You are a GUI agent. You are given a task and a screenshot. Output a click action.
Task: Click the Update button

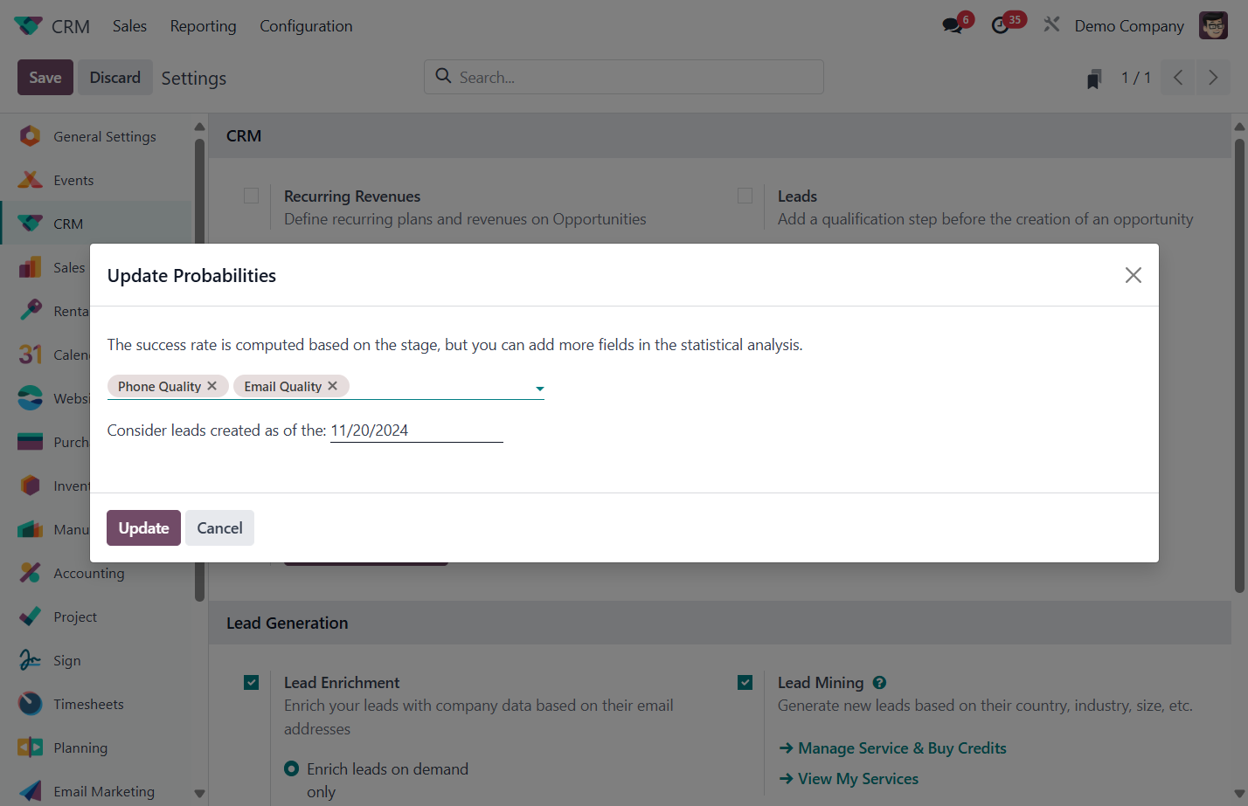click(x=143, y=528)
